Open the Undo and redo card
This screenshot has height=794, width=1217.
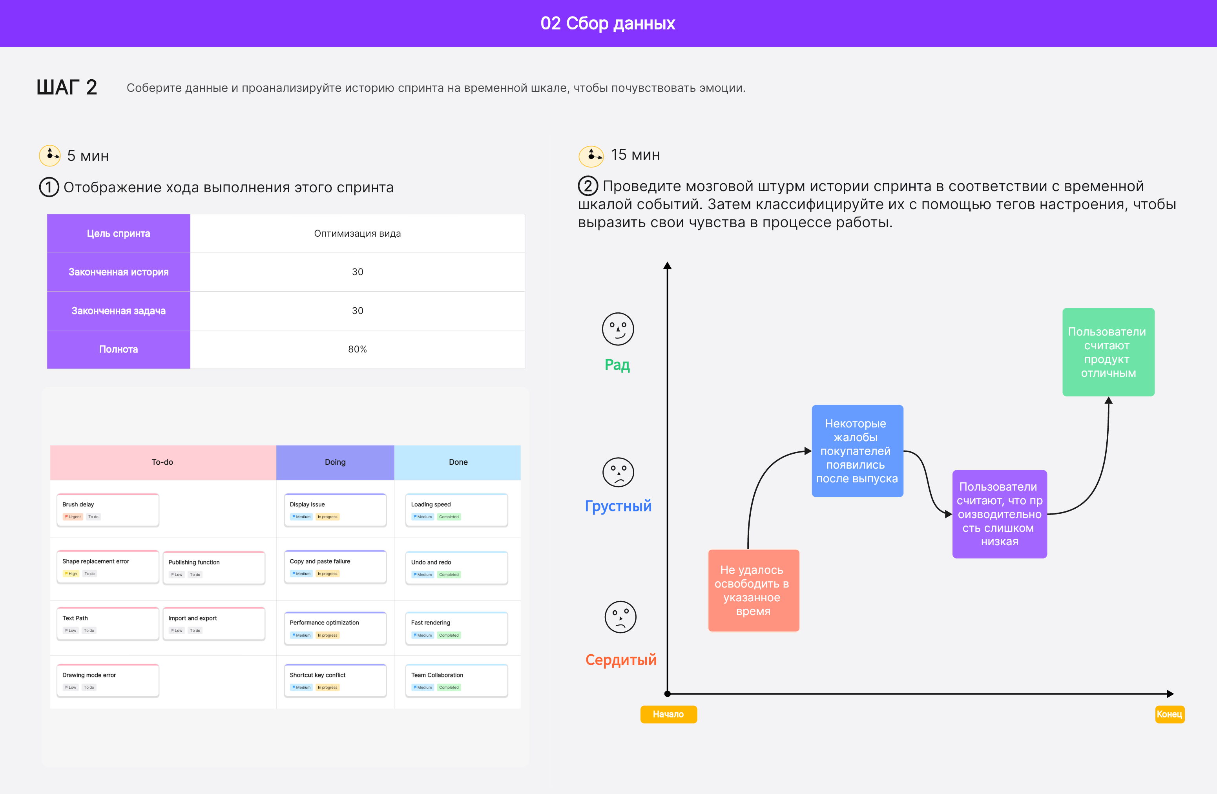coord(457,568)
